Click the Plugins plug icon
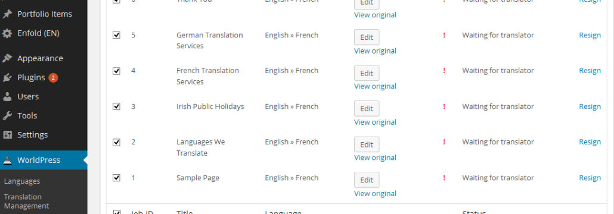This screenshot has height=214, width=614. 7,77
